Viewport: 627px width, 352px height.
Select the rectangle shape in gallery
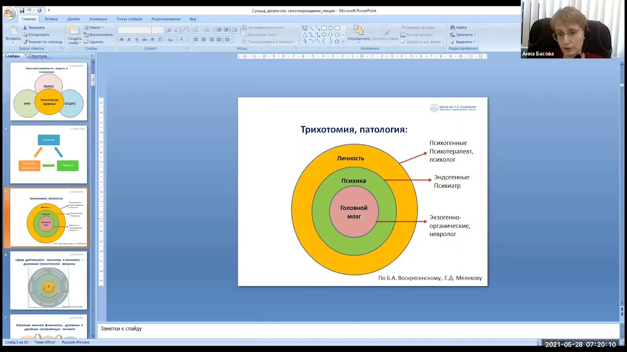point(324,28)
